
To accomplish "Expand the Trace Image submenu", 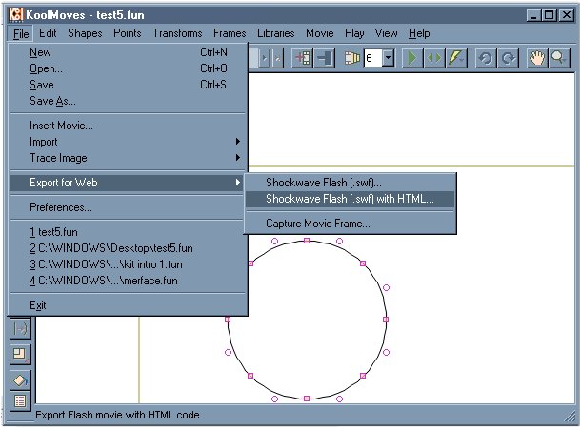I will click(x=128, y=158).
